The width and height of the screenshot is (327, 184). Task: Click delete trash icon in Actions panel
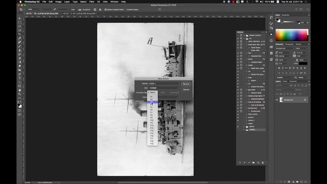tap(263, 163)
